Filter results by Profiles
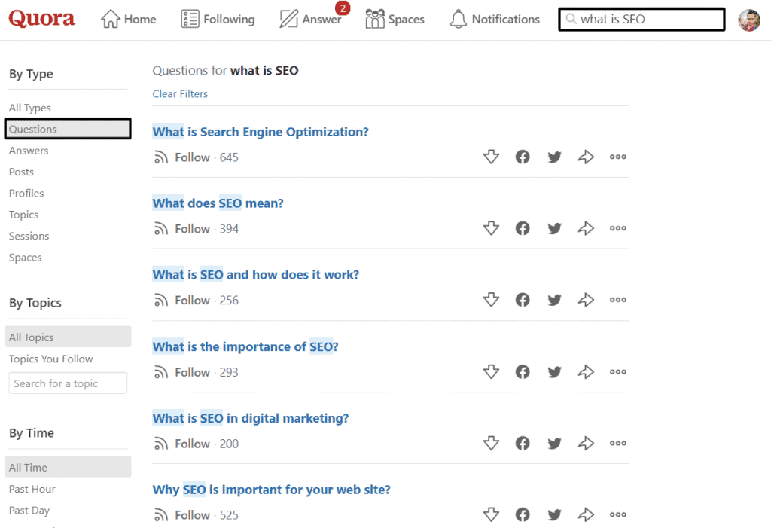This screenshot has height=528, width=771. tap(26, 193)
